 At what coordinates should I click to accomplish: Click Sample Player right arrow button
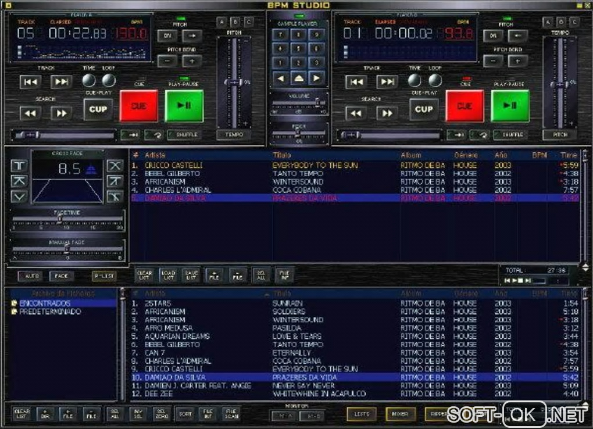tap(316, 78)
